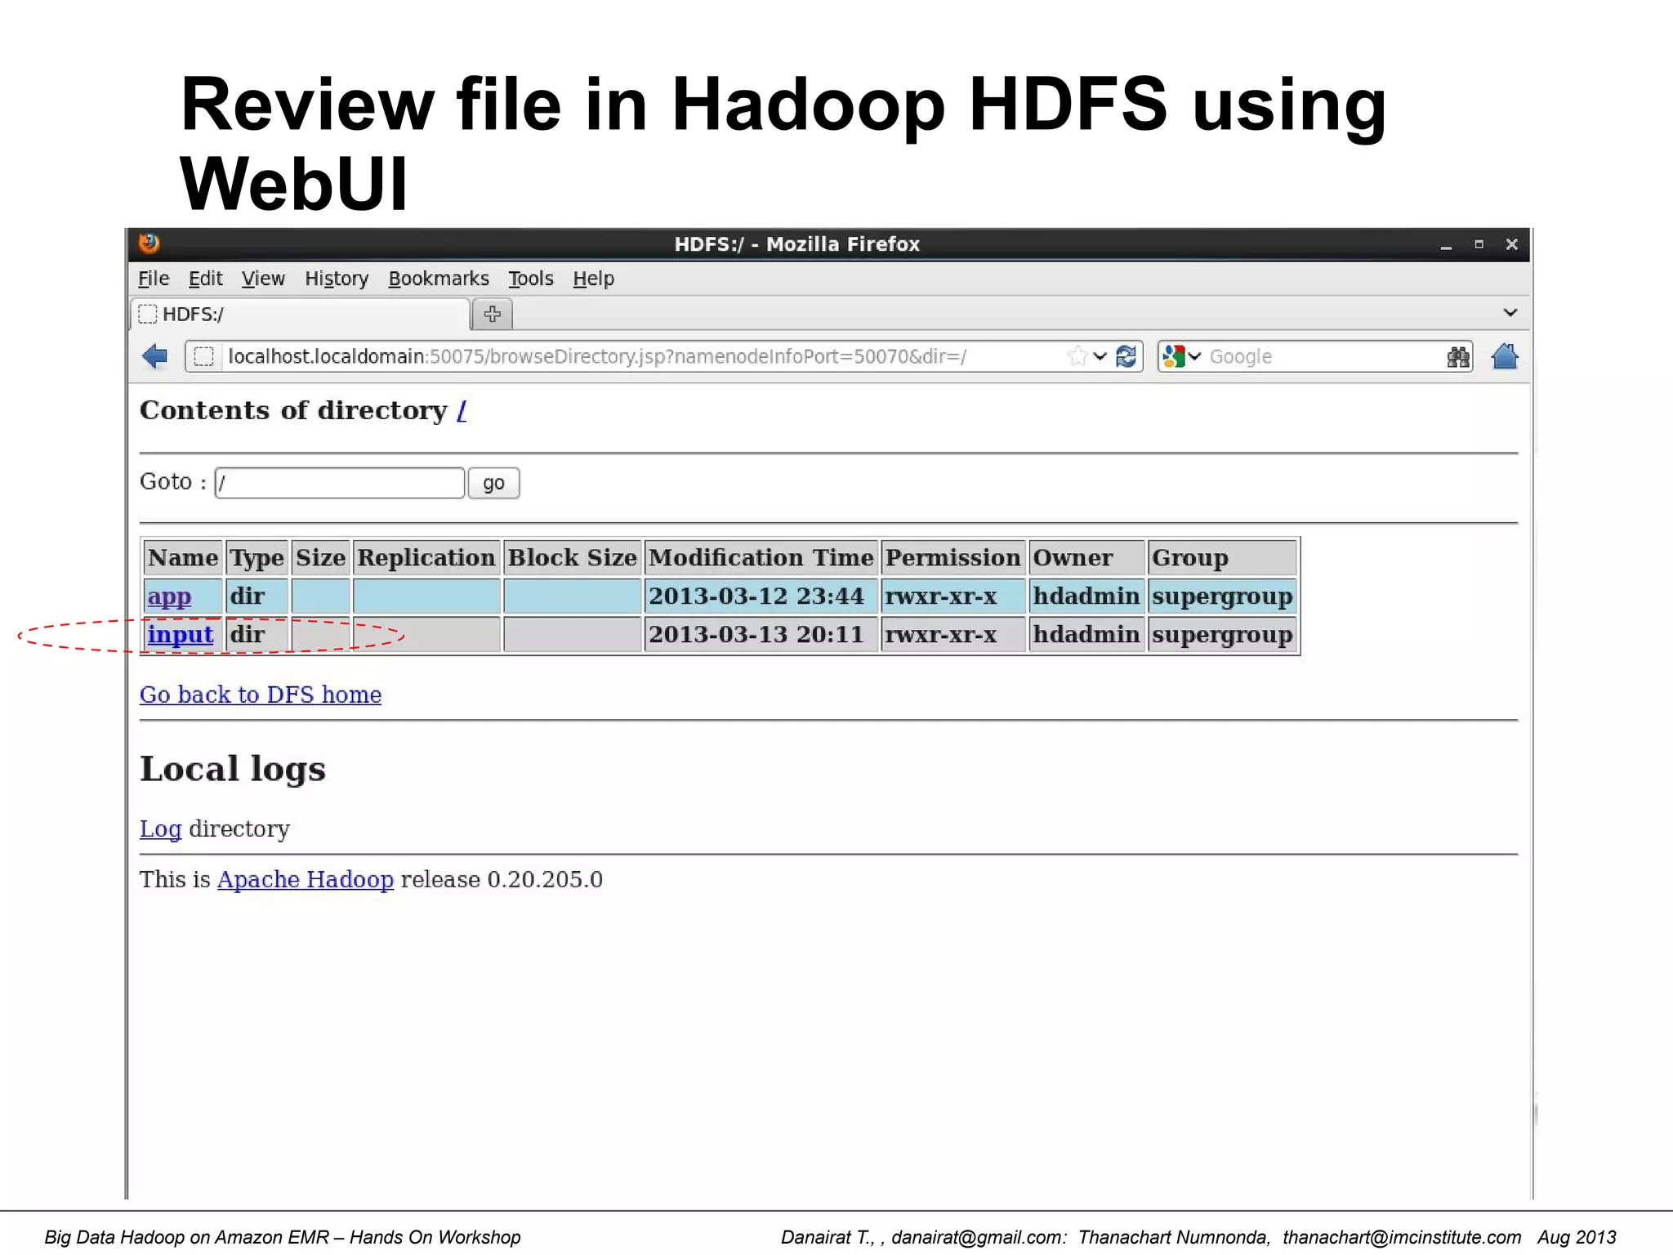Click the bookmark star icon
1673x1255 pixels.
pyautogui.click(x=1077, y=356)
